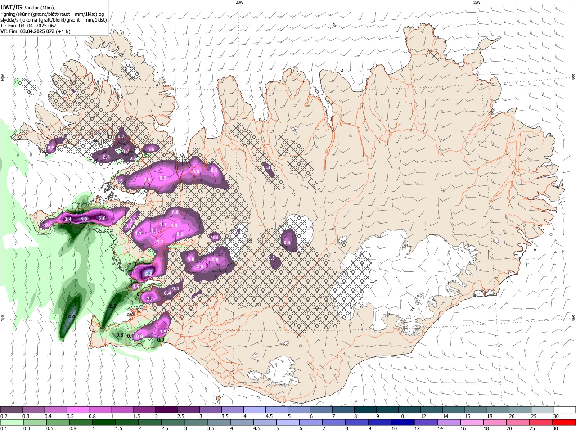Click the "slydda/snjókoma" description line

click(54, 20)
